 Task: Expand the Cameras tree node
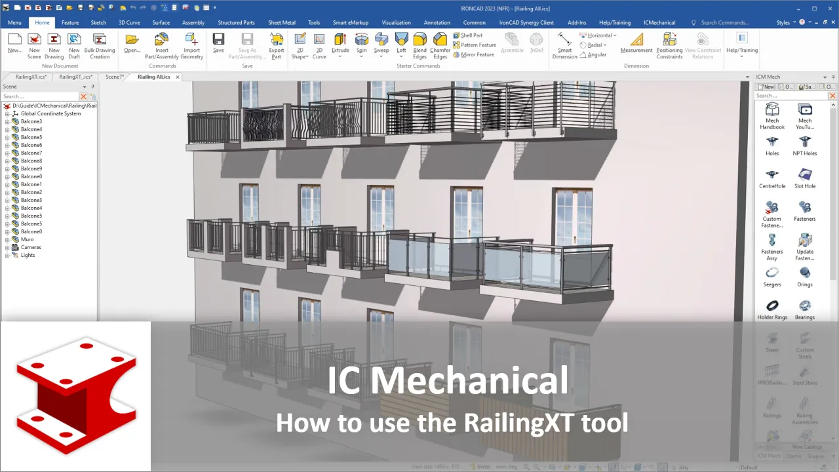click(7, 247)
